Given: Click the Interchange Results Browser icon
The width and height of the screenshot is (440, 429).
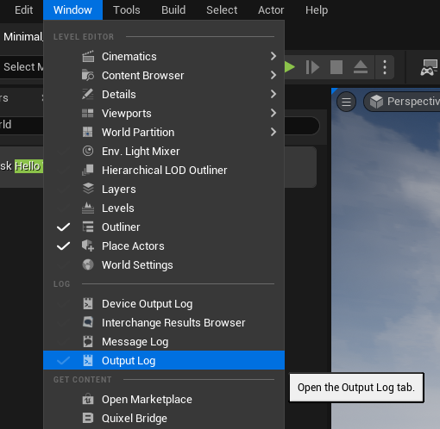Looking at the screenshot, I should [88, 322].
